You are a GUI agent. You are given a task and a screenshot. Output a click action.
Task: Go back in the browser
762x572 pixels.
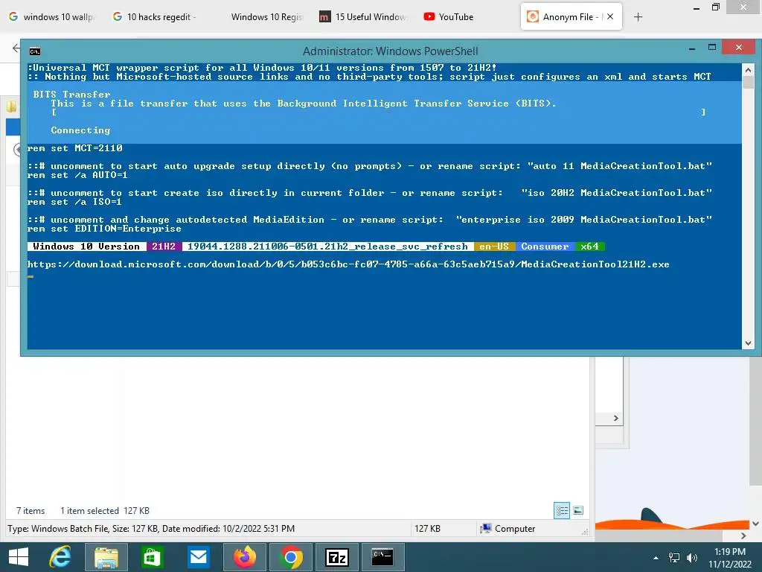(16, 48)
